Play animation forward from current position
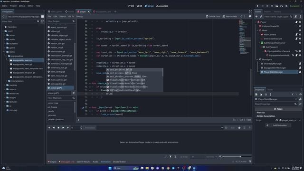This screenshot has width=304, height=171. coord(67,128)
